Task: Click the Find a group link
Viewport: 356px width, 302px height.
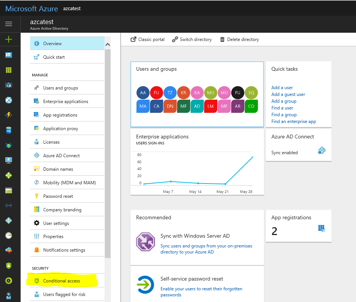Action: pyautogui.click(x=284, y=115)
